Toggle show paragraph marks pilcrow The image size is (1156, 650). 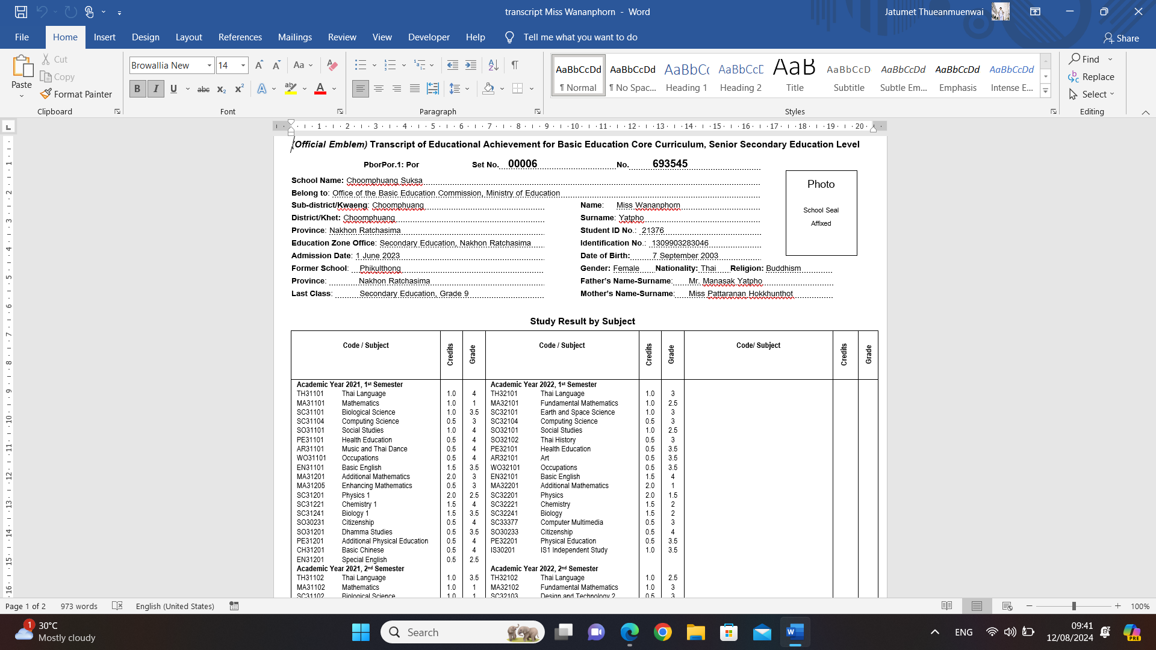pyautogui.click(x=515, y=65)
